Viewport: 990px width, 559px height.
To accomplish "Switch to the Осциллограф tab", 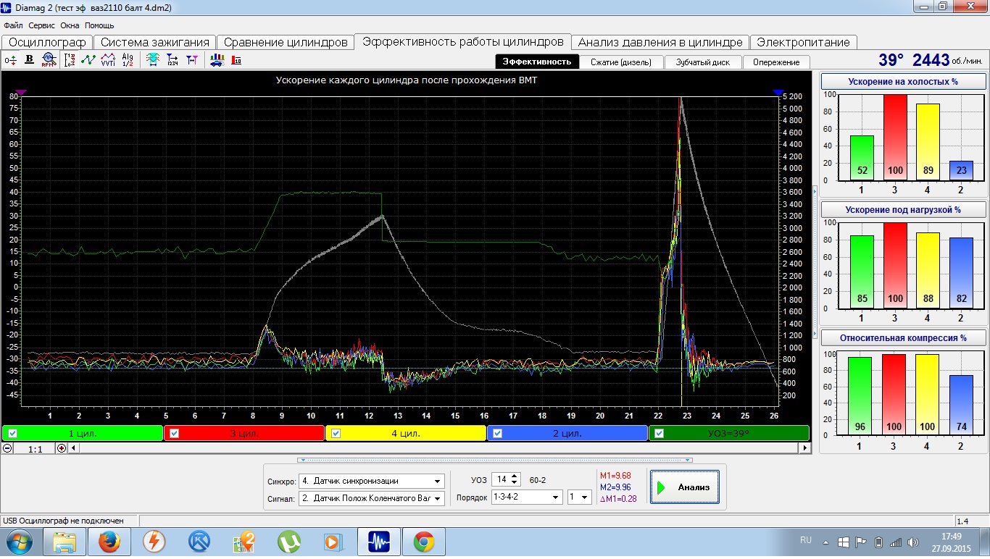I will (x=48, y=42).
